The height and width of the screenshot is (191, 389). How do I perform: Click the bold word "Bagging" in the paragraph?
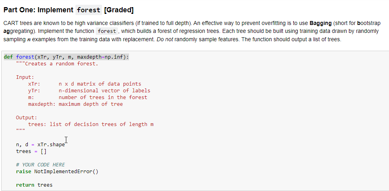(x=321, y=23)
